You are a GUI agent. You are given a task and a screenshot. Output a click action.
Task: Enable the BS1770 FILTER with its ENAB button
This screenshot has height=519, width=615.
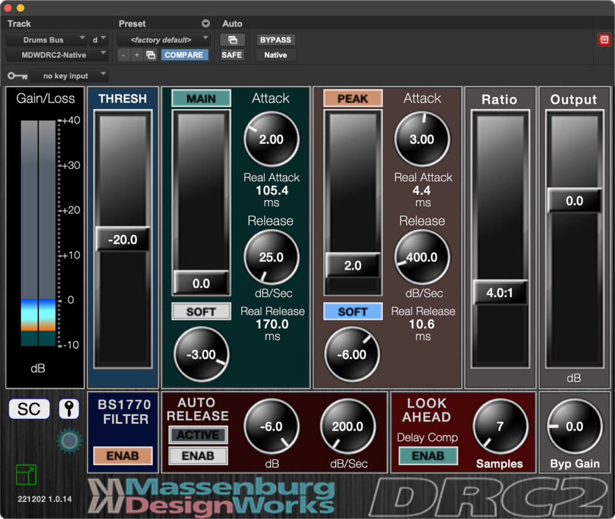tap(122, 456)
